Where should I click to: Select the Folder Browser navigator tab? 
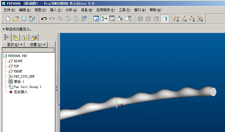15,38
